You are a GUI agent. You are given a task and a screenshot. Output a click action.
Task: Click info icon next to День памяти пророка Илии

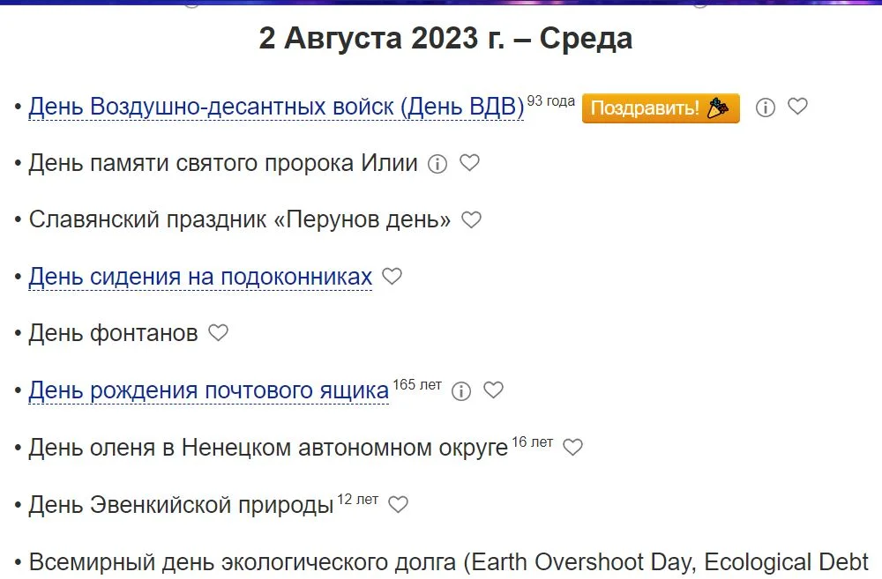pos(437,163)
